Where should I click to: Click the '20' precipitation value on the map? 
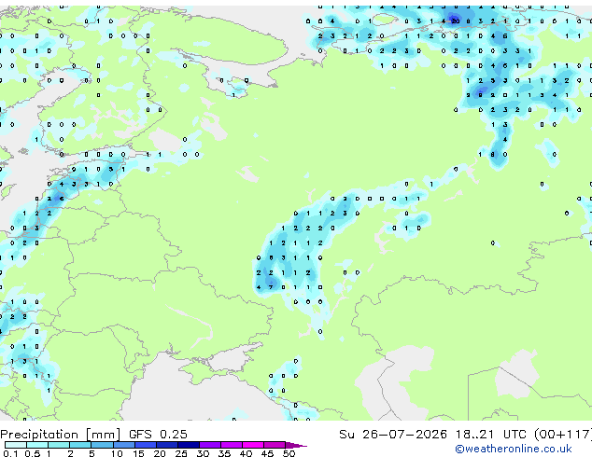[456, 21]
